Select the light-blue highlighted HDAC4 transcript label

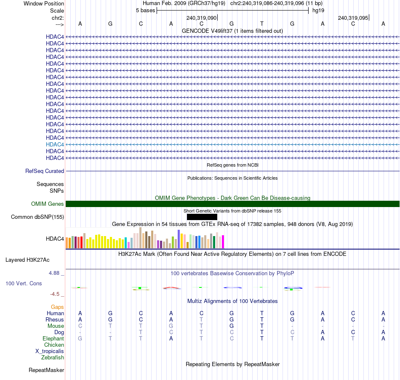click(55, 145)
